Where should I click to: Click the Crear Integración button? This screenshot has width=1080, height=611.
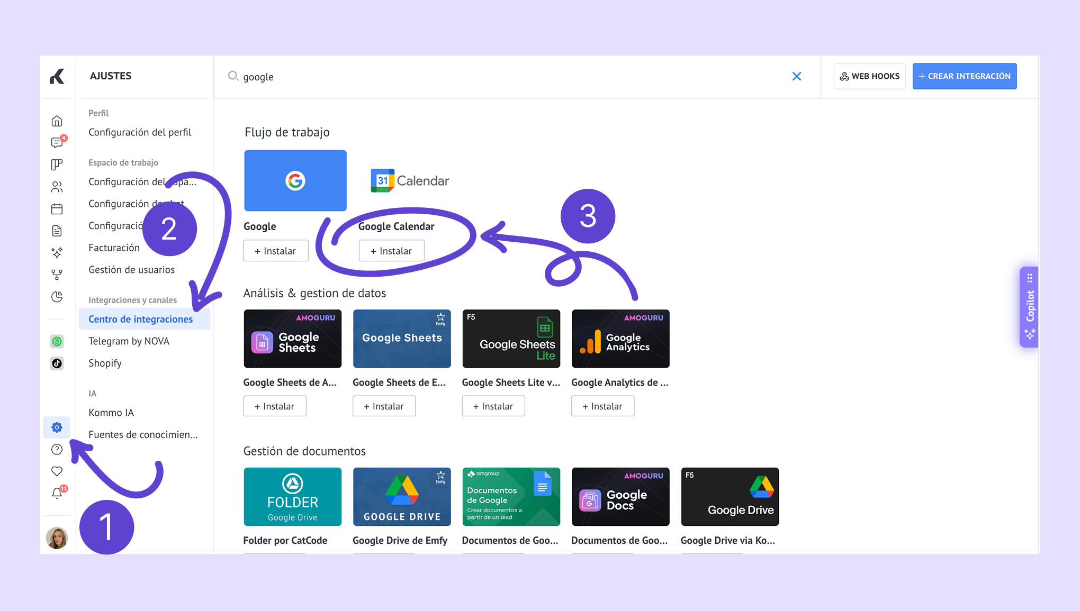964,76
